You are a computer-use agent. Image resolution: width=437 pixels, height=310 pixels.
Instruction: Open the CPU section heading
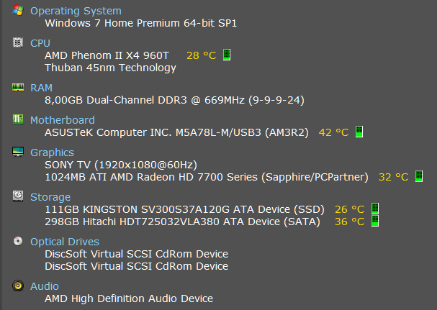40,43
